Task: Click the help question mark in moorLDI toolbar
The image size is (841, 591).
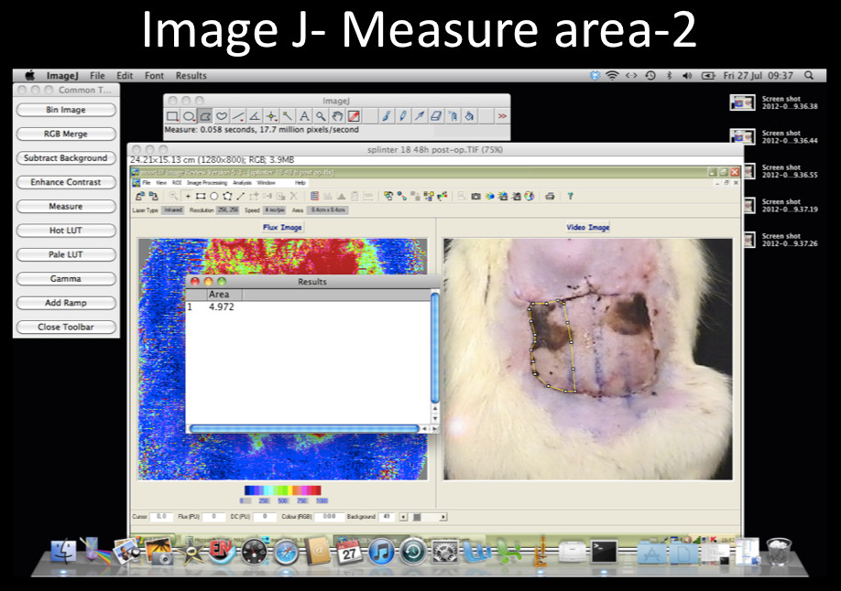Action: (x=570, y=196)
